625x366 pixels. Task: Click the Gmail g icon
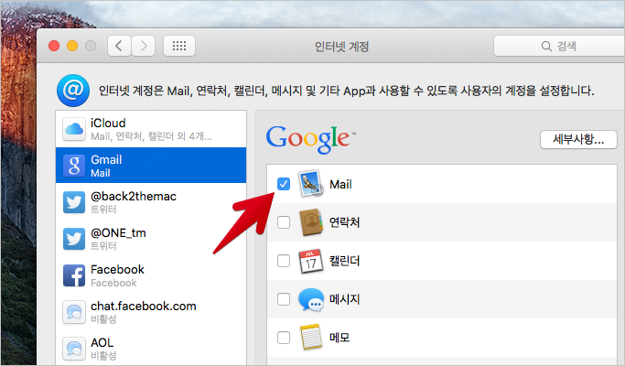74,166
